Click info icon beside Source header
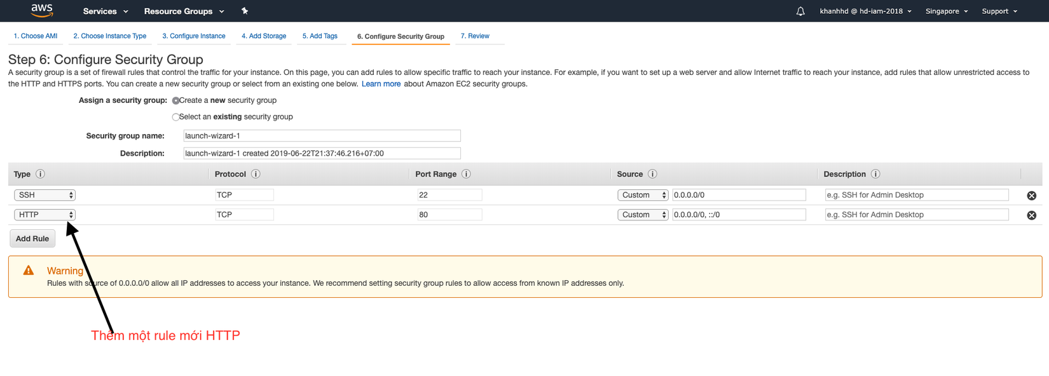The width and height of the screenshot is (1049, 376). click(x=652, y=174)
